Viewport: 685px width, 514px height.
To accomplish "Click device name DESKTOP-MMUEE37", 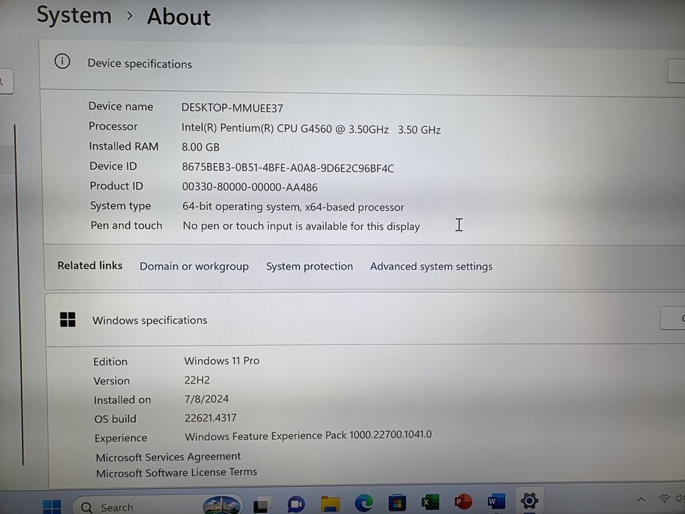I will 232,107.
